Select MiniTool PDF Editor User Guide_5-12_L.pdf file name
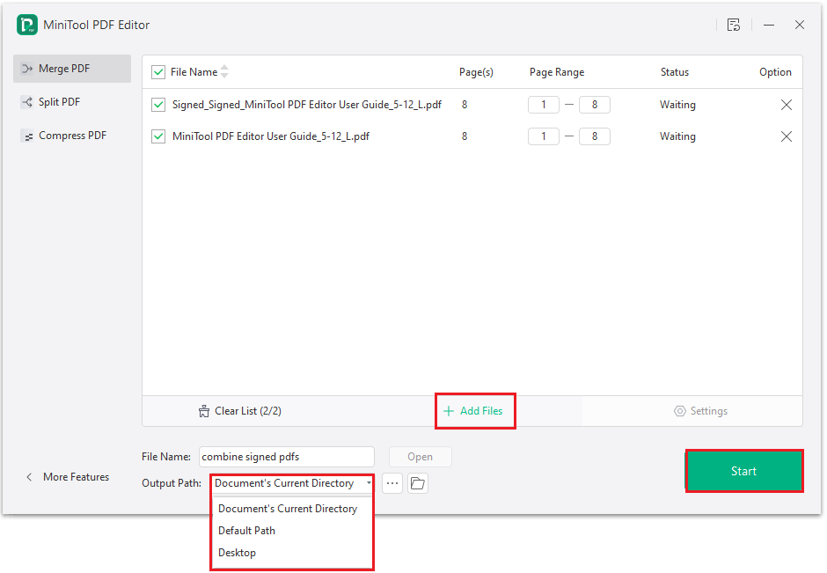The width and height of the screenshot is (827, 573). [x=271, y=136]
